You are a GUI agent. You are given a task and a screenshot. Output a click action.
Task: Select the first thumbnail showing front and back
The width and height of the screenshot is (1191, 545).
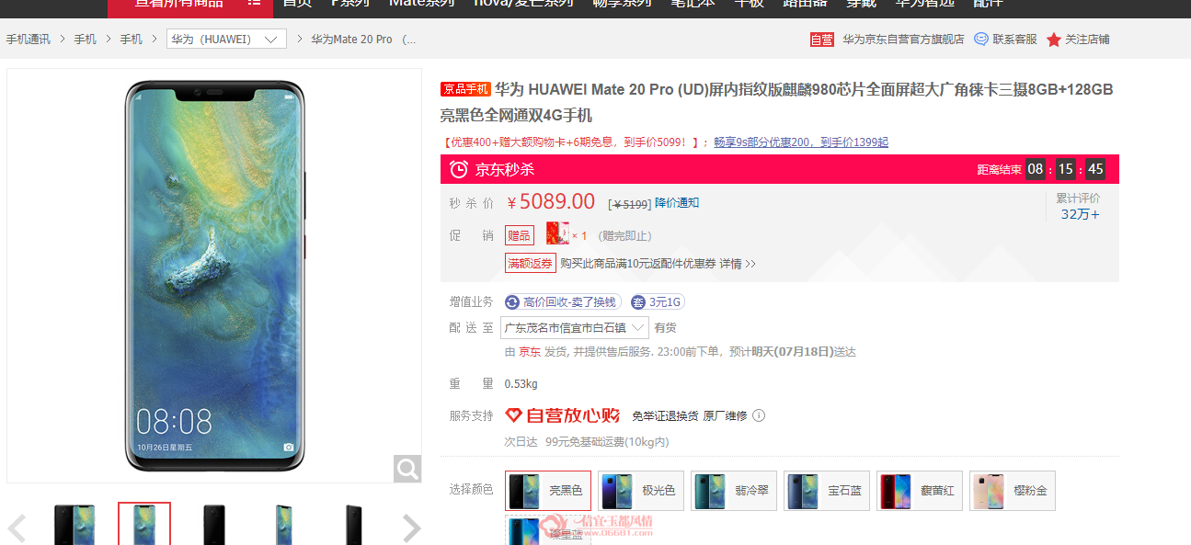[x=74, y=526]
